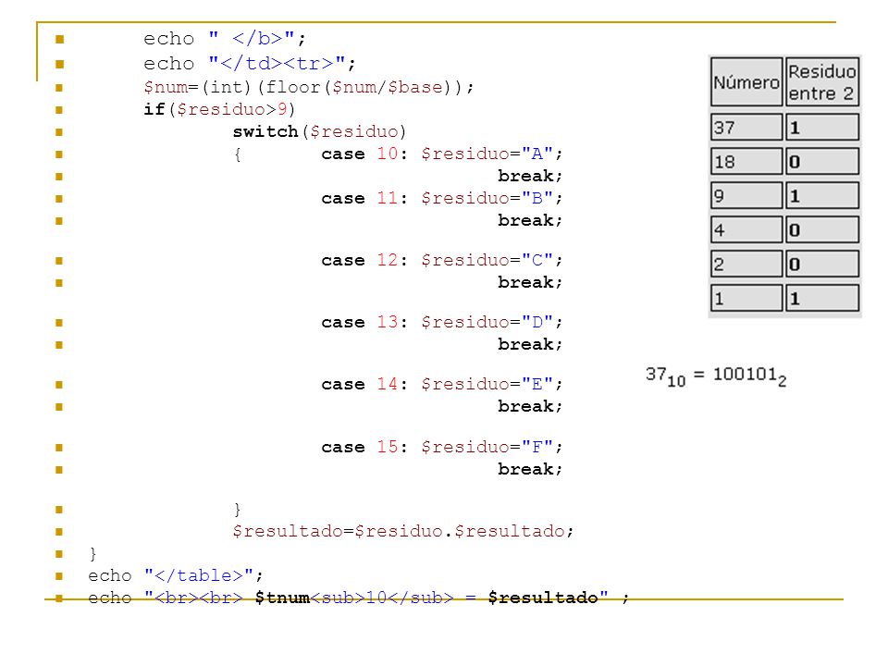Click the result text 37₁₀ = 100101₂
Image resolution: width=888 pixels, height=666 pixels.
pos(716,376)
